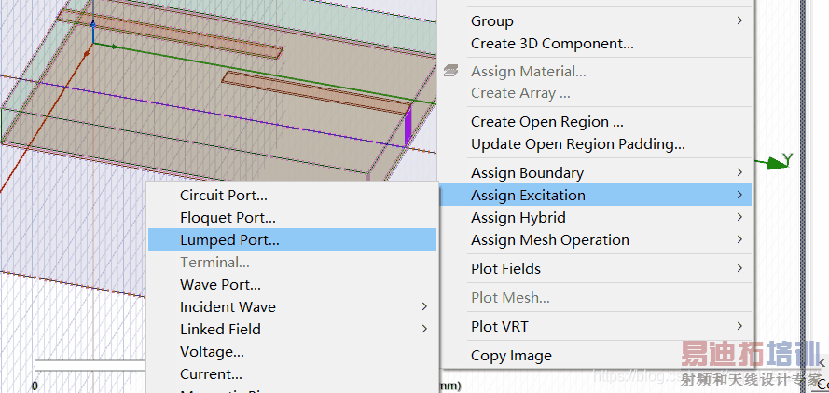Expand the Linked Field arrow
The image size is (829, 393).
(424, 329)
